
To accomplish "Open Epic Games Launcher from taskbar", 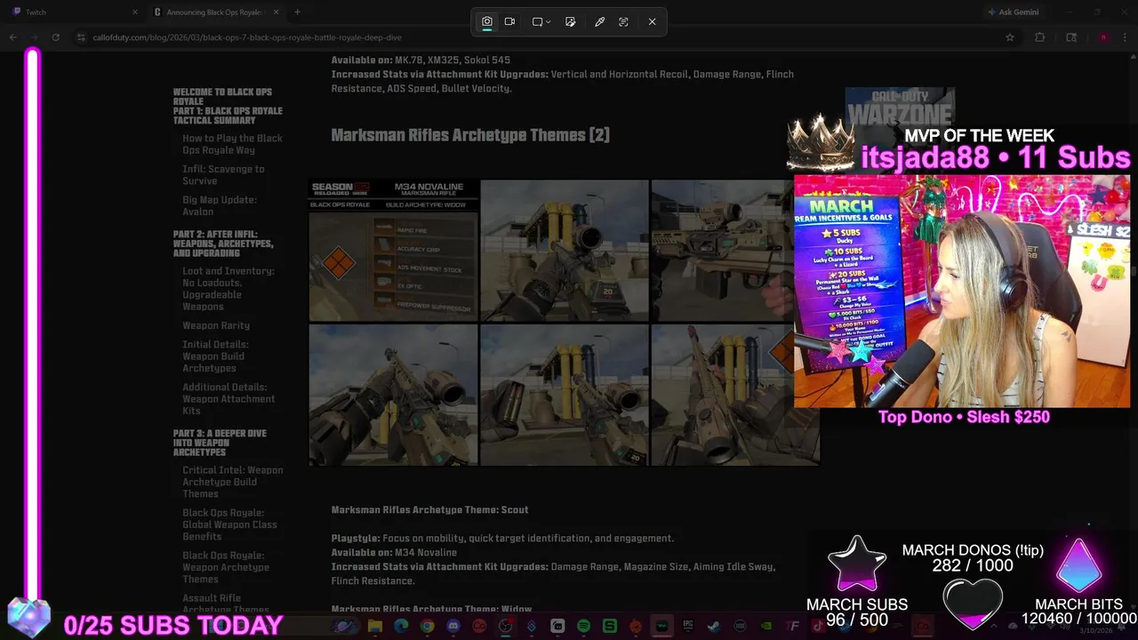I will pos(688,627).
